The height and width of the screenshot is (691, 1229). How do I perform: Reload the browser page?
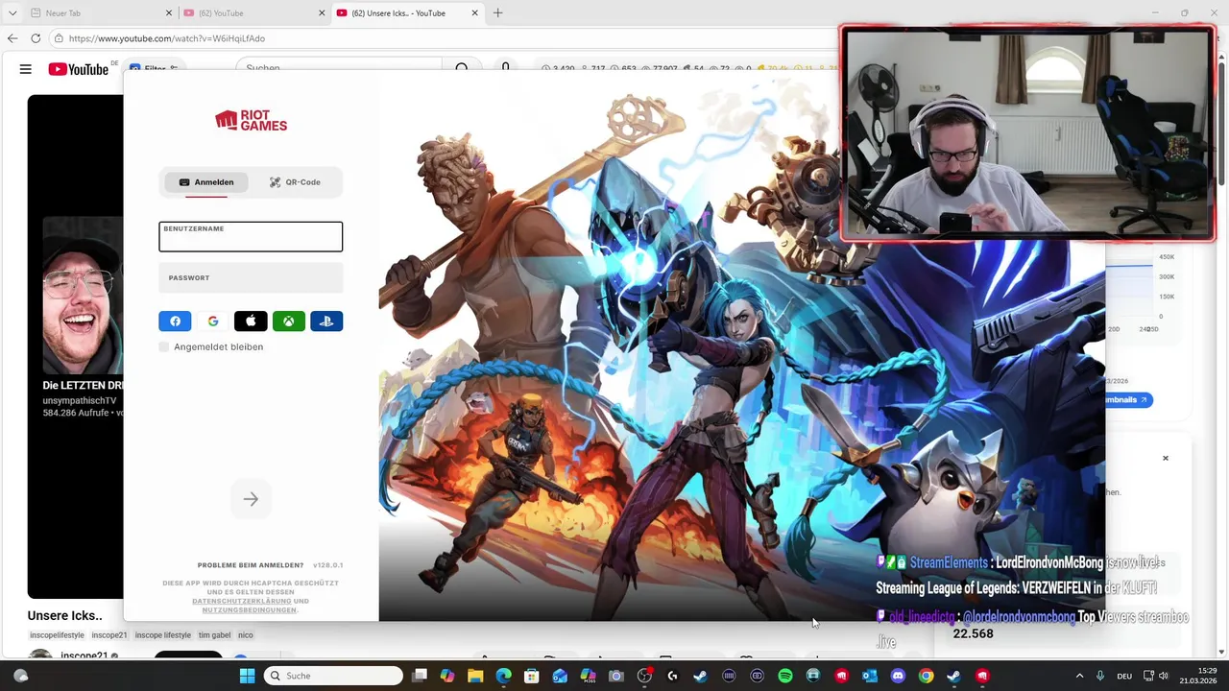36,38
